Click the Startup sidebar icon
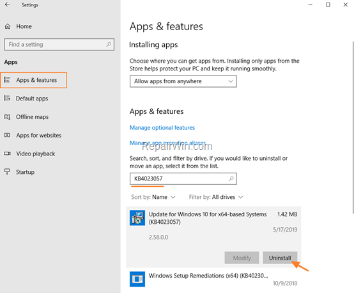Screen dimensions: 354x293 click(7, 171)
